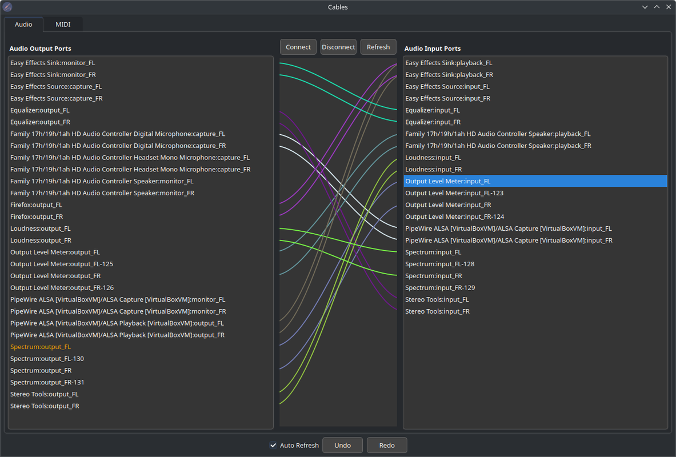Screen dimensions: 676x457
Task: Select Output Level Meter:output_FL port
Action: point(141,252)
